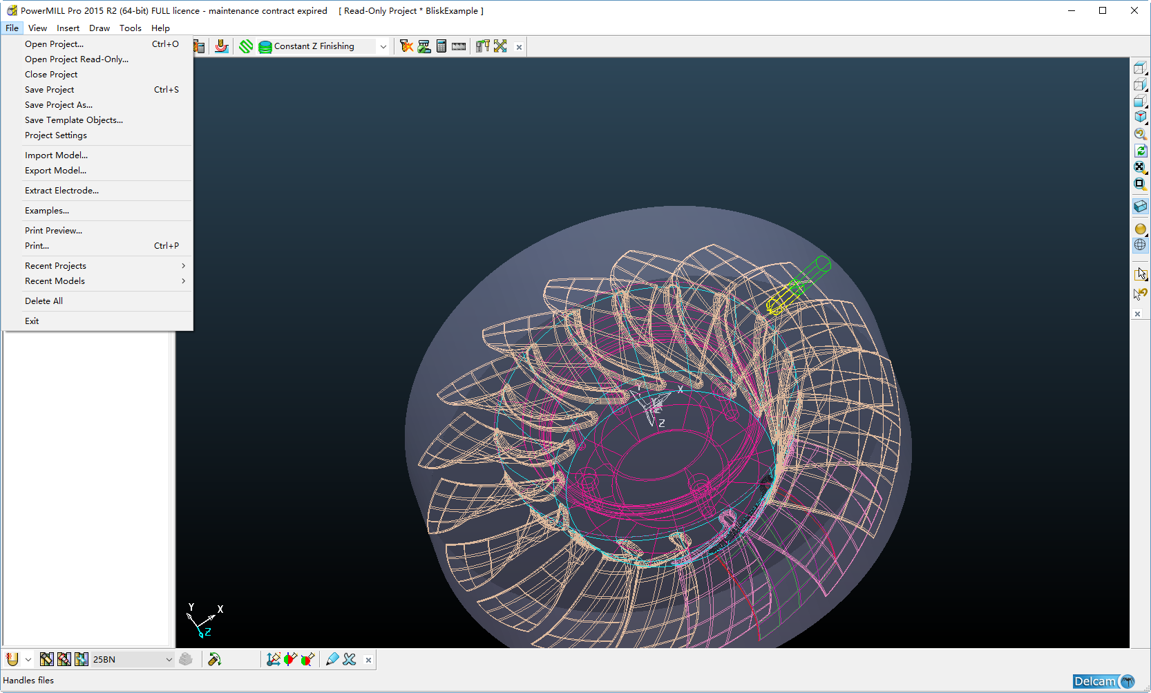Click the first tool database icon

[x=47, y=659]
